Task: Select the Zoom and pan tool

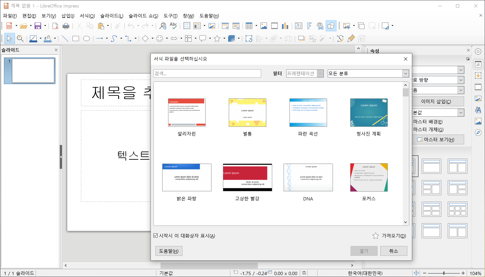Action: [20, 38]
